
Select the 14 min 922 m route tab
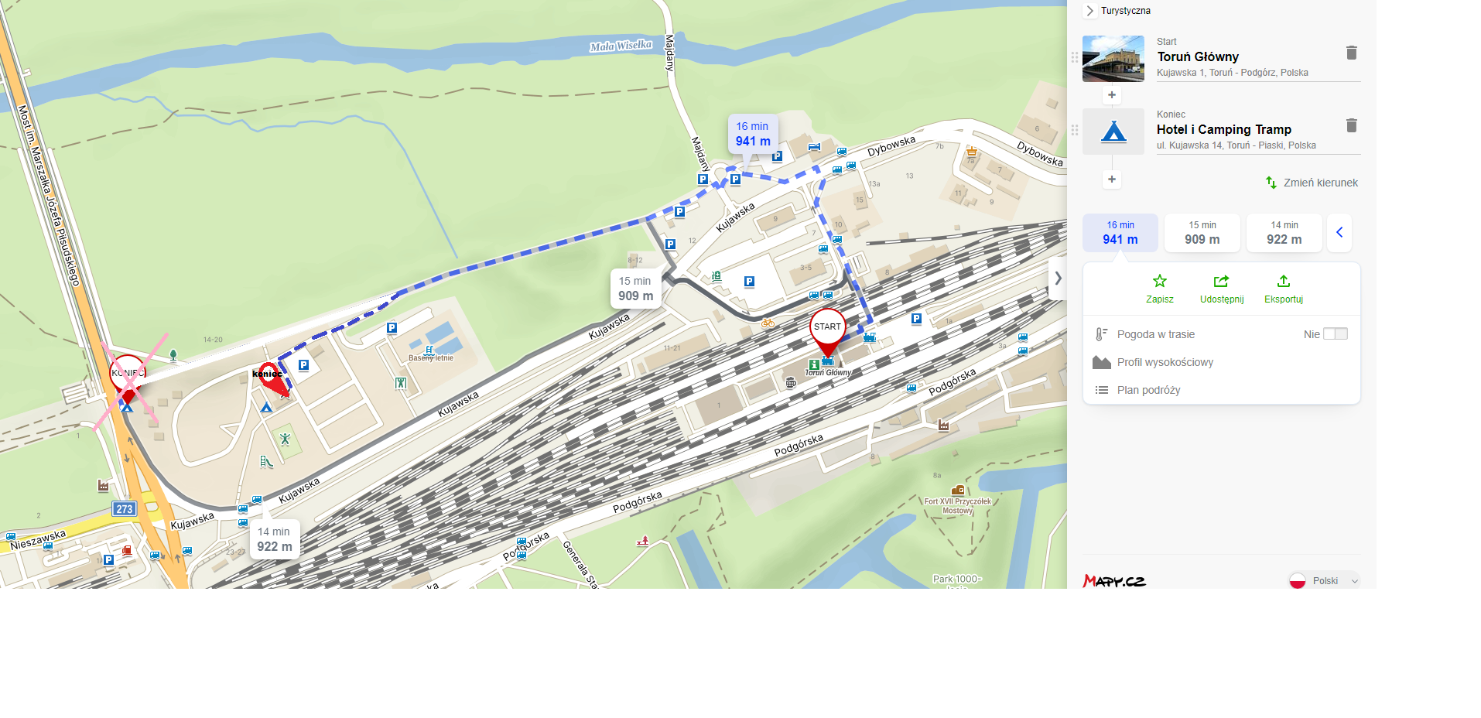pos(1284,232)
